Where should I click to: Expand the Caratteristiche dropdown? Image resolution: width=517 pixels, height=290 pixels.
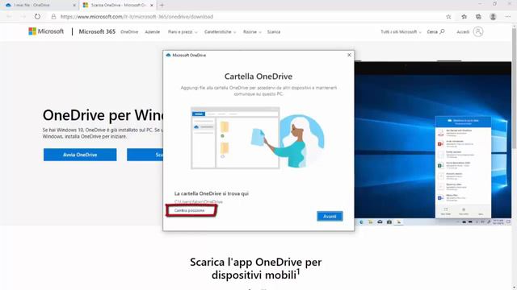point(221,32)
